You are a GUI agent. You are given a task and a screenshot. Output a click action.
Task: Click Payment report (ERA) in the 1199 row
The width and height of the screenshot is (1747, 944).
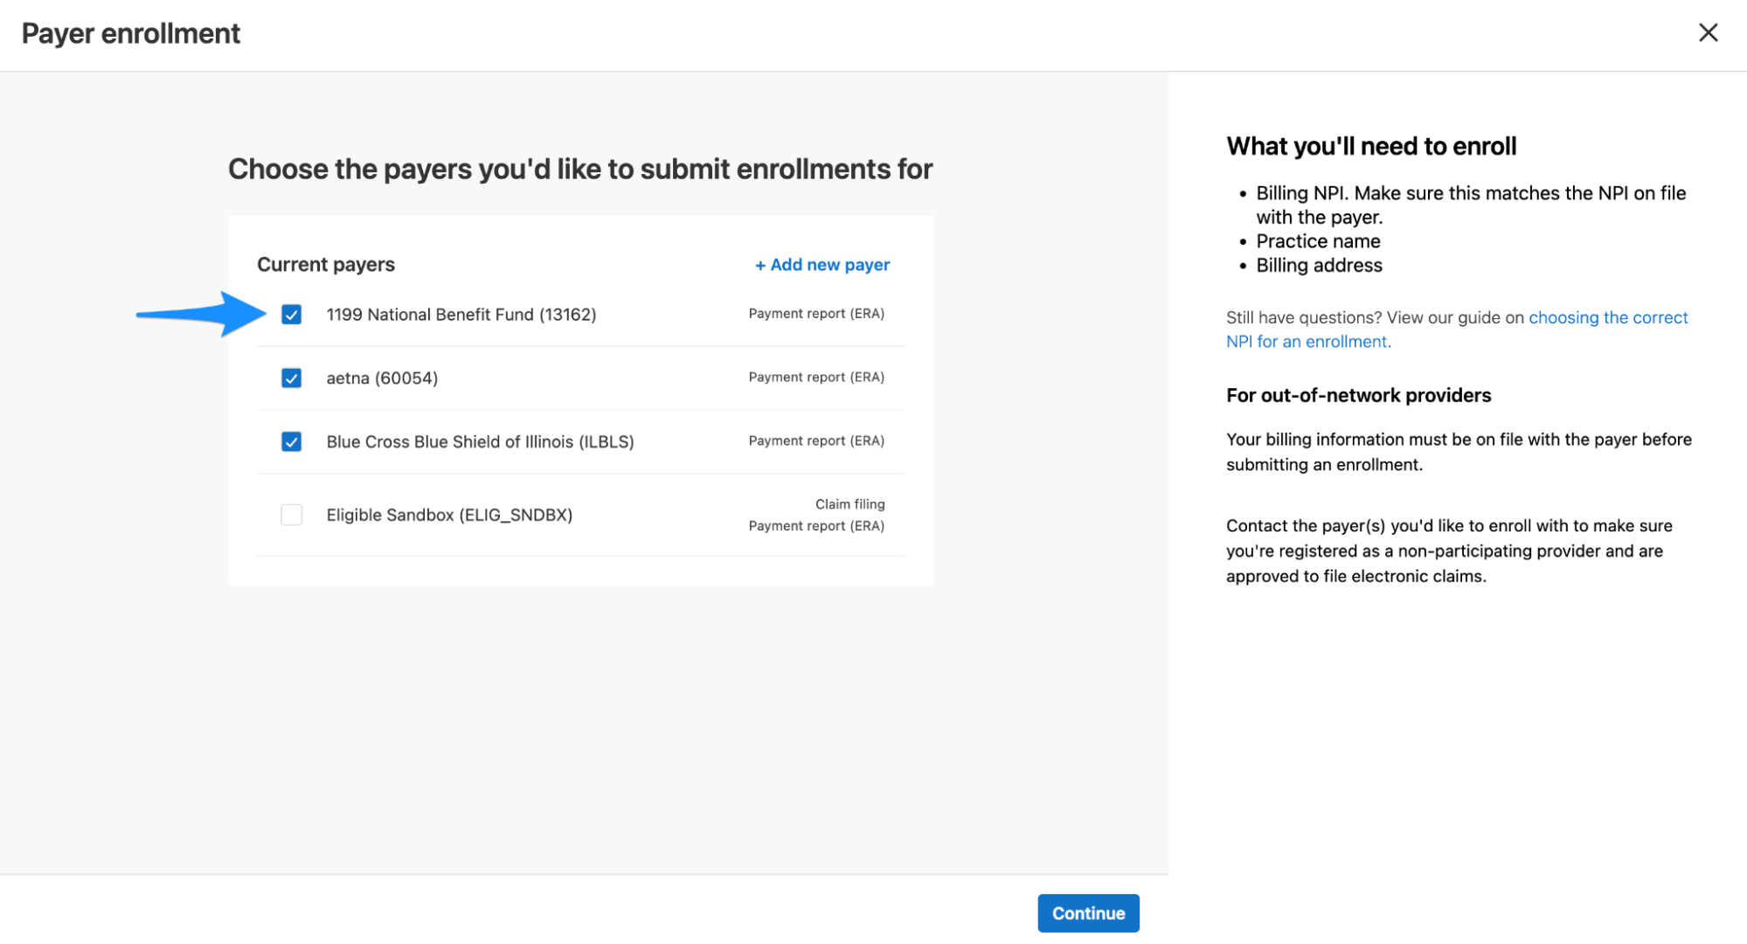click(x=815, y=314)
